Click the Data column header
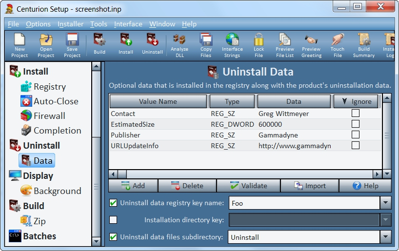This screenshot has height=251, width=399. coord(294,101)
